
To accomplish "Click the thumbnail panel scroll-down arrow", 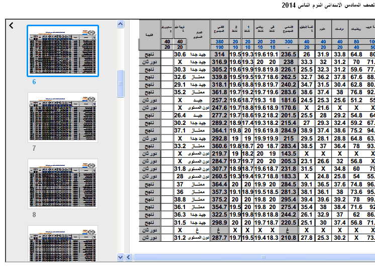I will pos(120,257).
